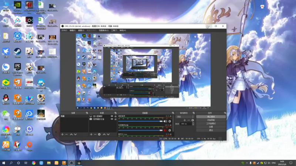
Task: Open the QQ penguin desktop icon
Action: (6, 99)
